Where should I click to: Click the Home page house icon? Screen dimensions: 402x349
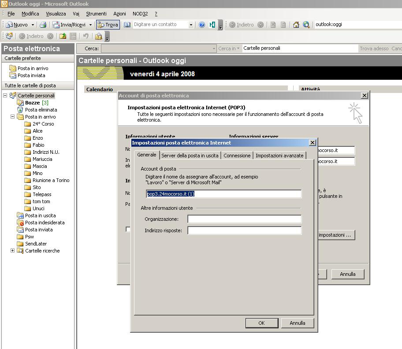296,25
